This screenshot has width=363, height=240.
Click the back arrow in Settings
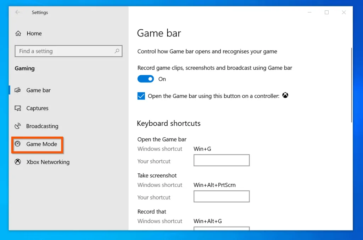(x=17, y=12)
